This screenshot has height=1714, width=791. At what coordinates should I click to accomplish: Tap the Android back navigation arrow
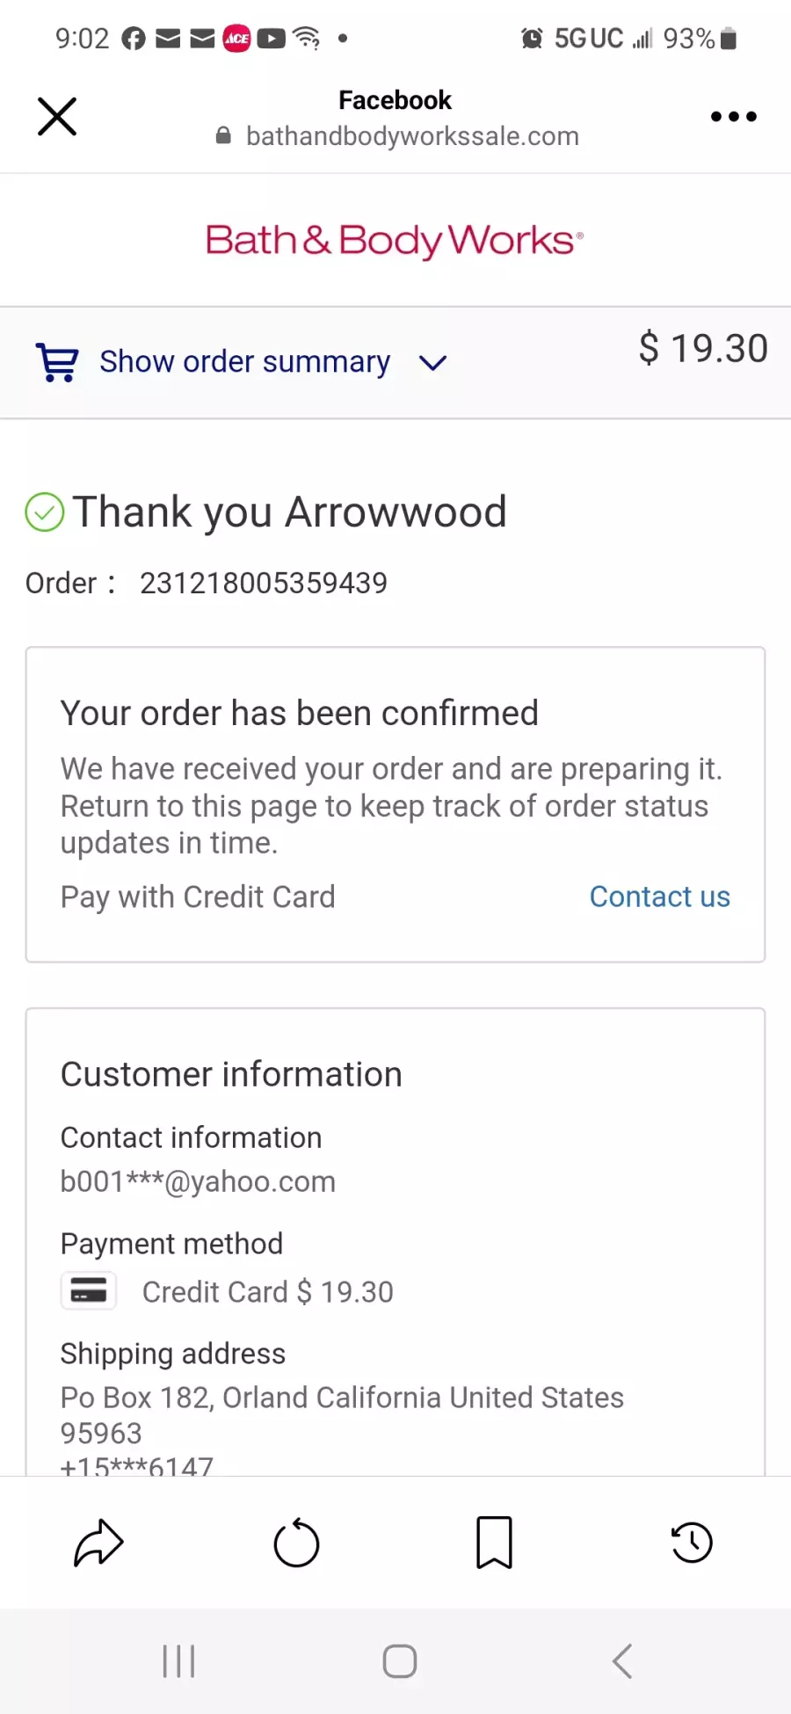click(x=622, y=1661)
